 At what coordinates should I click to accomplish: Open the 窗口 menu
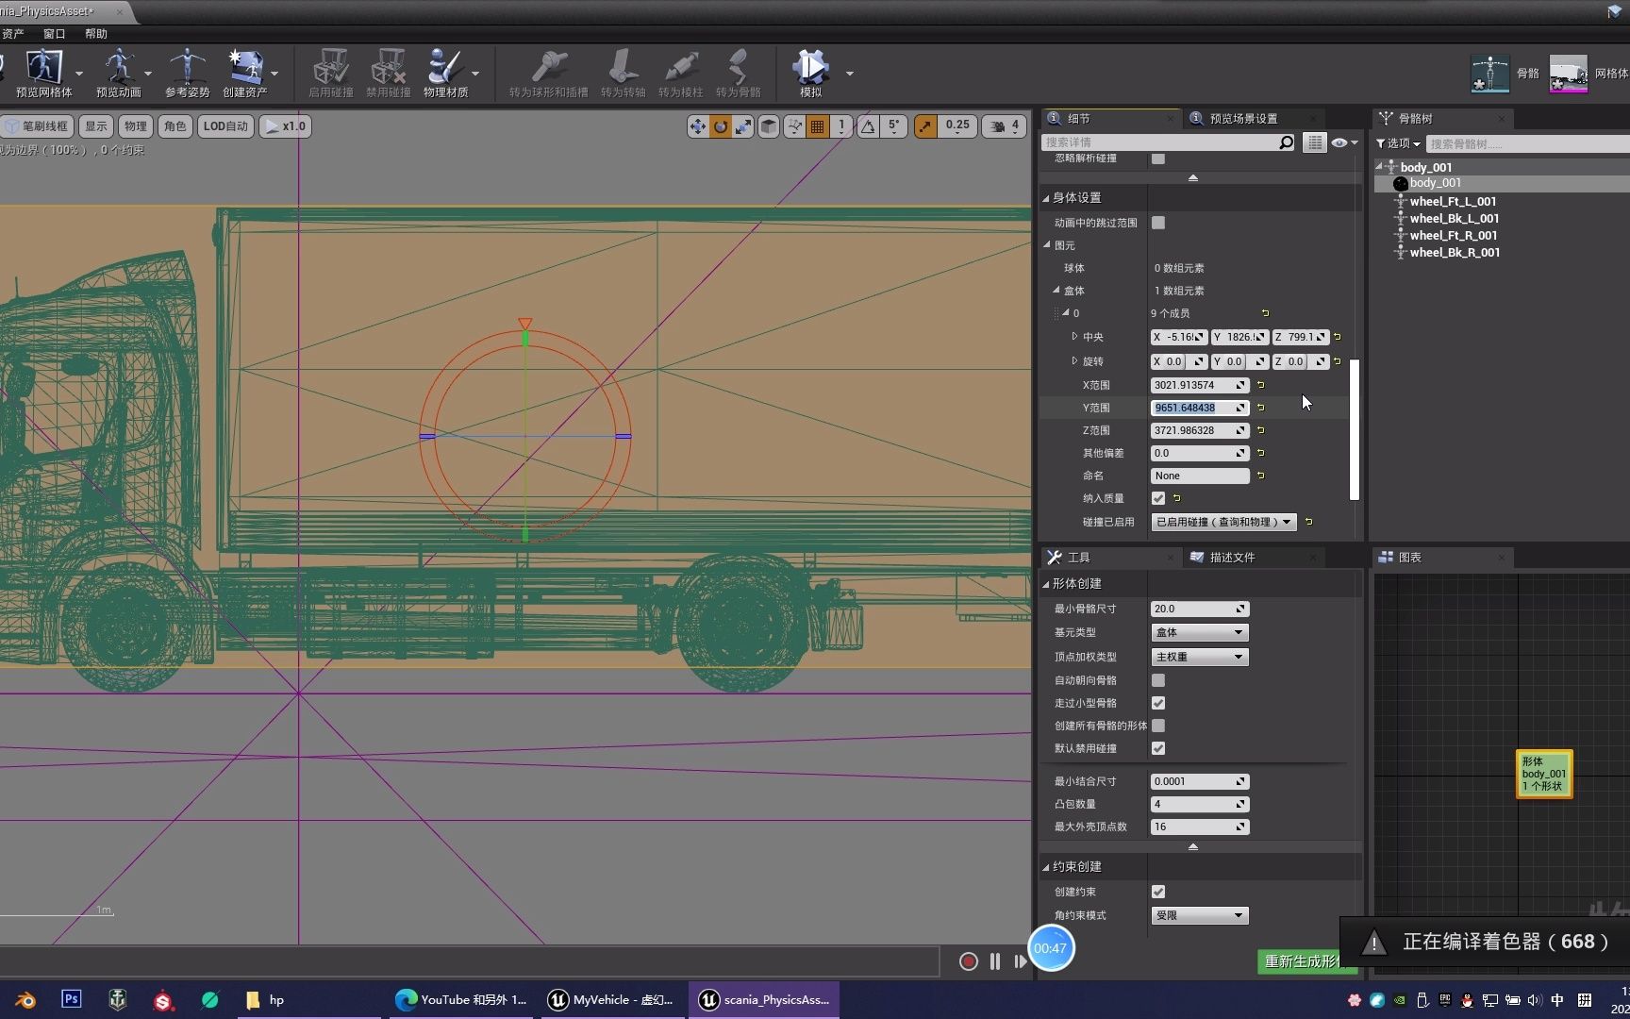pyautogui.click(x=53, y=33)
